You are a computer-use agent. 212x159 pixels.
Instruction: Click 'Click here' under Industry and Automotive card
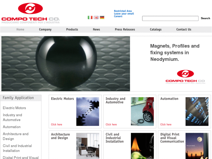pos(111,124)
